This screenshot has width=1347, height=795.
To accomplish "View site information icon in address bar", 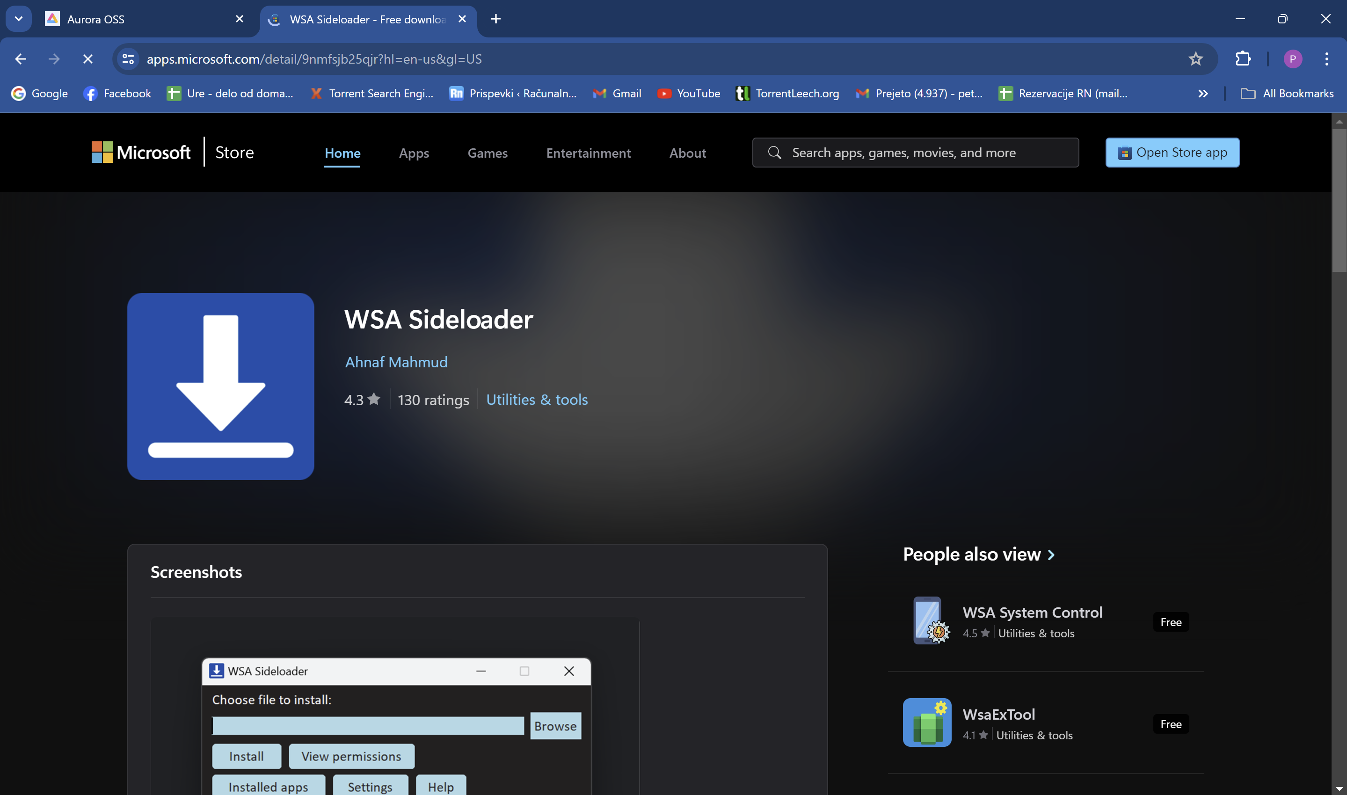I will click(x=128, y=59).
